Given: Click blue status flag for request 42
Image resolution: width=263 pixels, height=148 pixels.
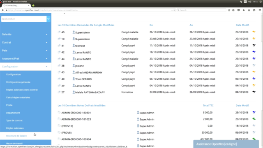Looking at the screenshot, I should coord(254,52).
